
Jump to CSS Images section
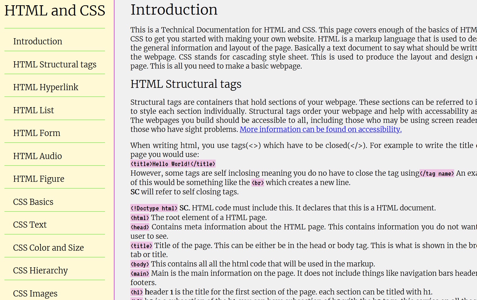point(35,293)
